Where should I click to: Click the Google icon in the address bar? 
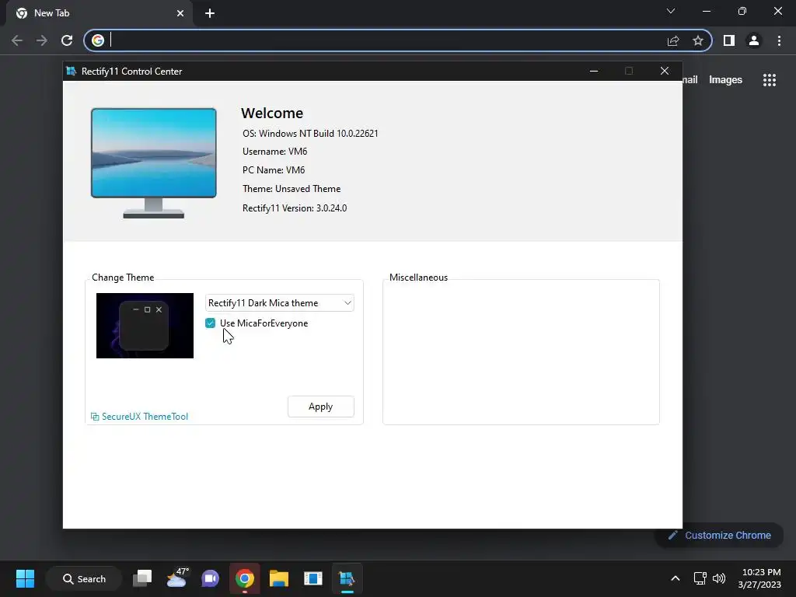point(98,40)
